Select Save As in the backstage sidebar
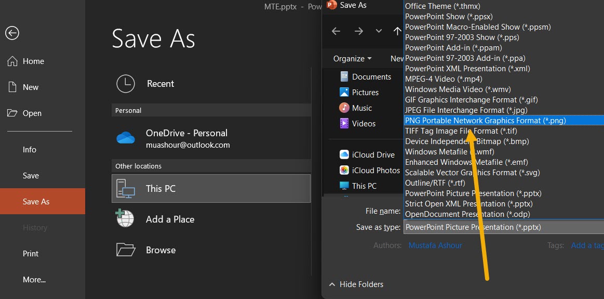 pyautogui.click(x=43, y=201)
